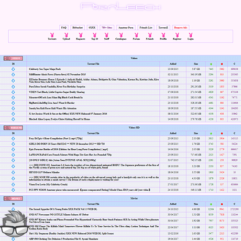Viewport: 241px width, 241px height.
Task: Select the size cell 4.66 GB in the Movies table
Action: 196,209
